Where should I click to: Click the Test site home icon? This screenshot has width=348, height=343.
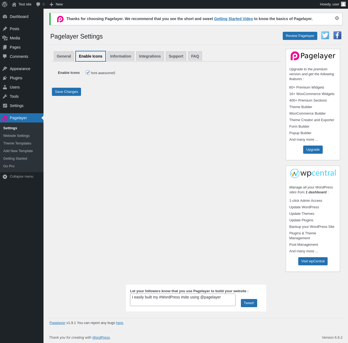coord(14,4)
